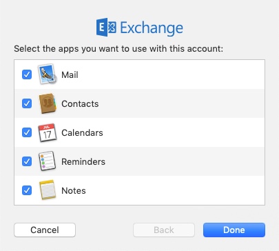Disable the Contacts checkbox
279x251 pixels.
click(x=27, y=103)
